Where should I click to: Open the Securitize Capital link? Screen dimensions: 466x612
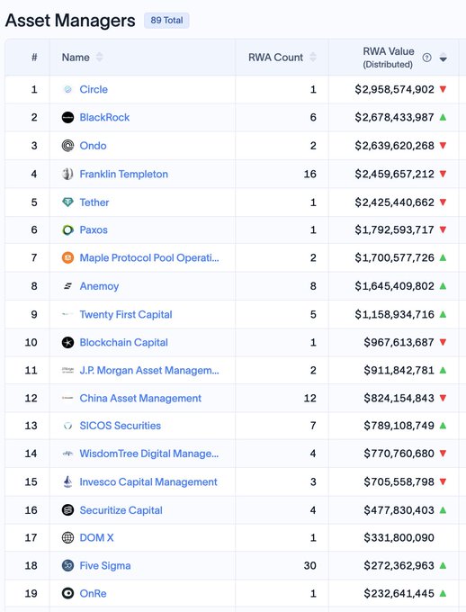pyautogui.click(x=121, y=510)
